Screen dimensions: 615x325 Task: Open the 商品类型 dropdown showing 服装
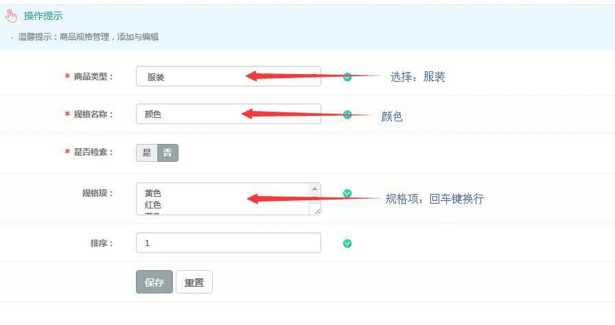click(x=228, y=77)
